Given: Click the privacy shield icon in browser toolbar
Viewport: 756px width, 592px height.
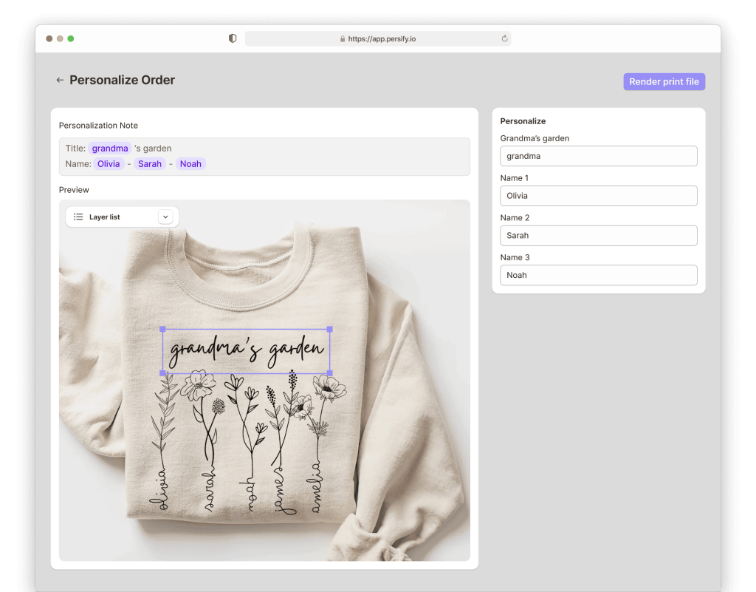Looking at the screenshot, I should point(233,39).
